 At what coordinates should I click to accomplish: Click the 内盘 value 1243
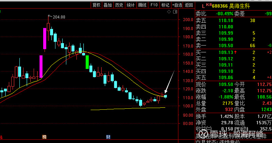click(x=266, y=110)
